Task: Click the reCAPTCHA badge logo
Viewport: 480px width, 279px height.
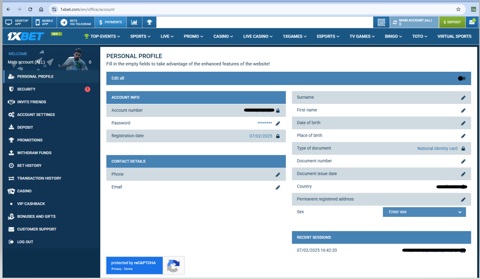Action: coord(173,266)
